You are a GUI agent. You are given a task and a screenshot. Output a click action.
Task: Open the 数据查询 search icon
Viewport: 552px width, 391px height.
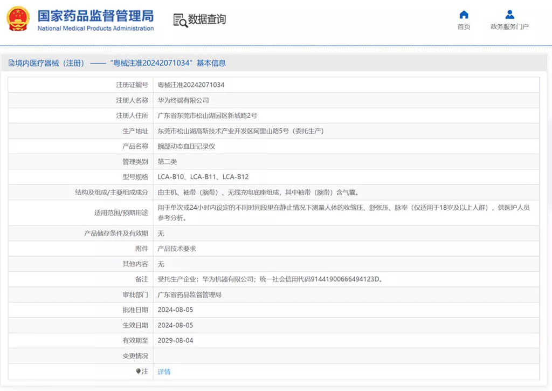point(180,20)
